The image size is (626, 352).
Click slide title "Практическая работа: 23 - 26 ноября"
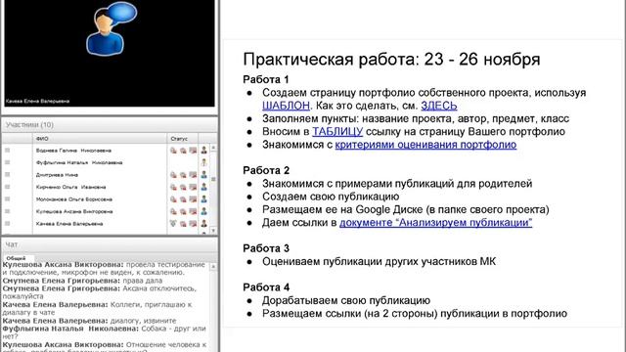(391, 60)
